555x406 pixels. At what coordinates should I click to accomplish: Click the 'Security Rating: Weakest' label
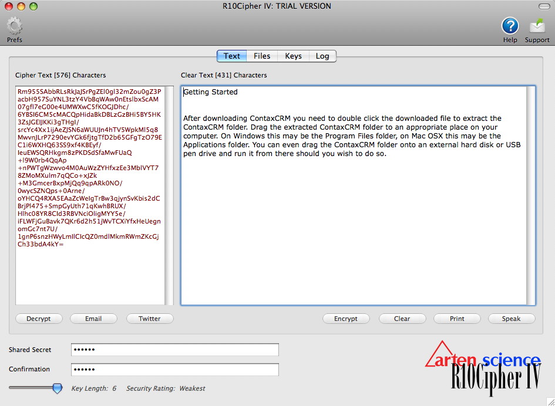(x=166, y=388)
